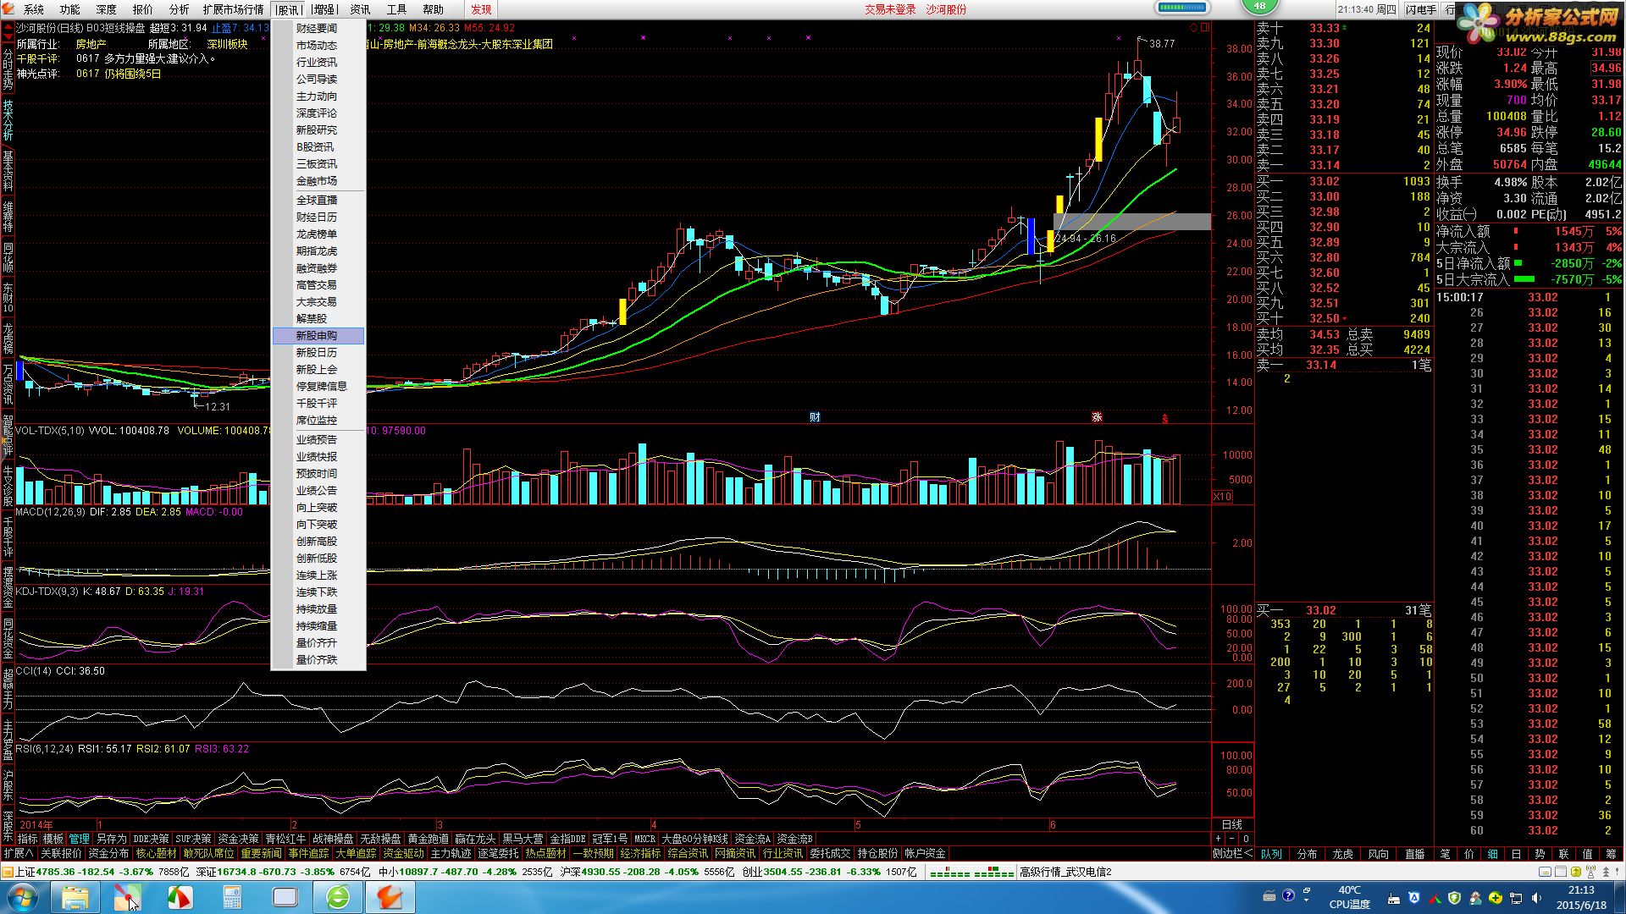Switch to the 细 tab
Image resolution: width=1626 pixels, height=914 pixels.
pyautogui.click(x=1492, y=854)
